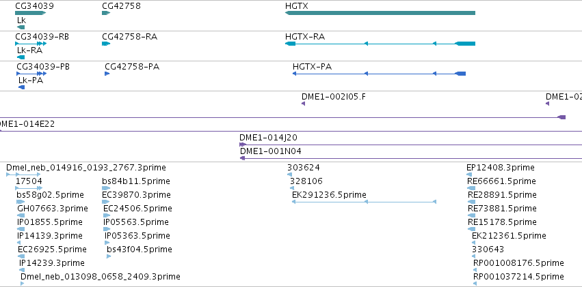Select the Lk gene arrow glyph

[21, 27]
